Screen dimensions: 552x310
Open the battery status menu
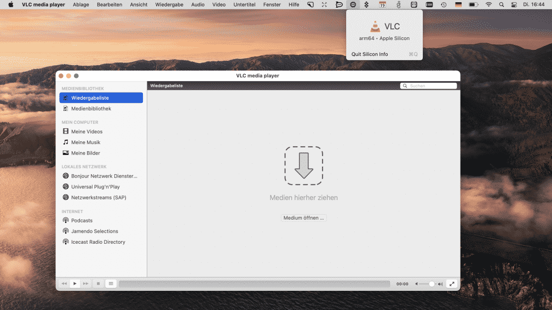pyautogui.click(x=474, y=4)
